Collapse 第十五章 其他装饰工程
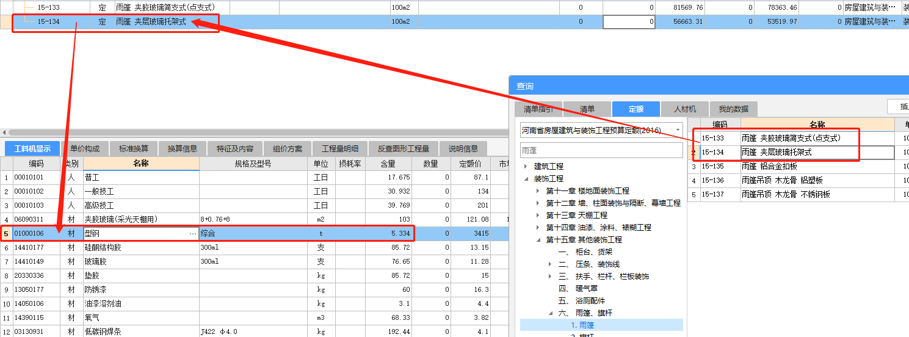This screenshot has width=909, height=337. (538, 240)
